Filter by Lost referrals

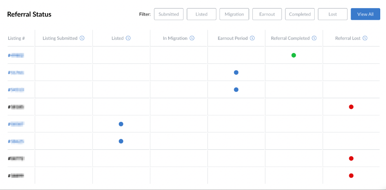click(x=332, y=14)
